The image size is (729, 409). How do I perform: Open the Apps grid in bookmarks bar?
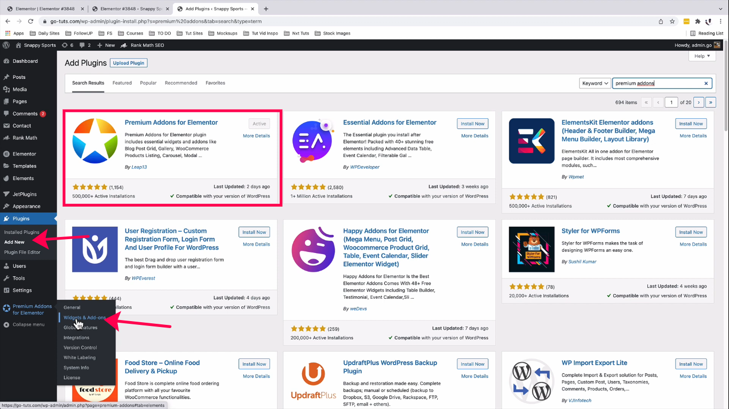[15, 33]
